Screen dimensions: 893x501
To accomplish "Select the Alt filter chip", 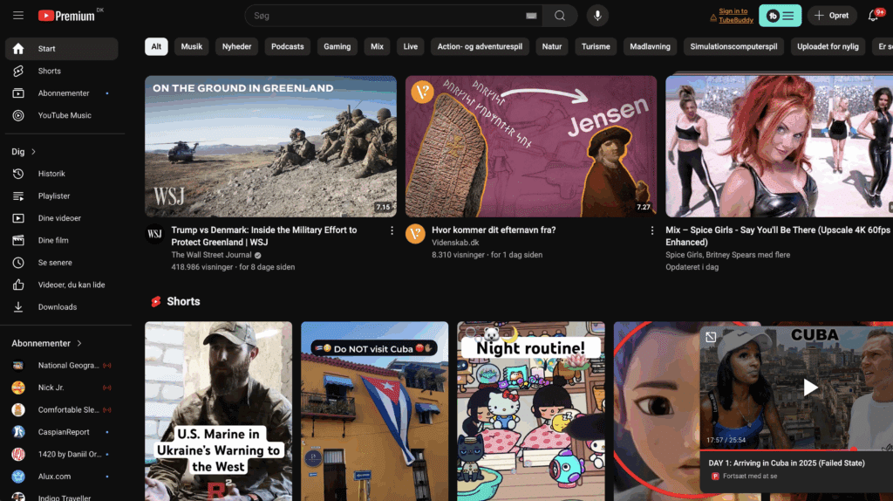I will (x=156, y=47).
